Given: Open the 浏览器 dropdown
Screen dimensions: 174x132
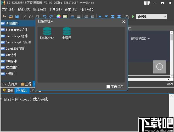Looking at the screenshot, I should tap(151, 17).
